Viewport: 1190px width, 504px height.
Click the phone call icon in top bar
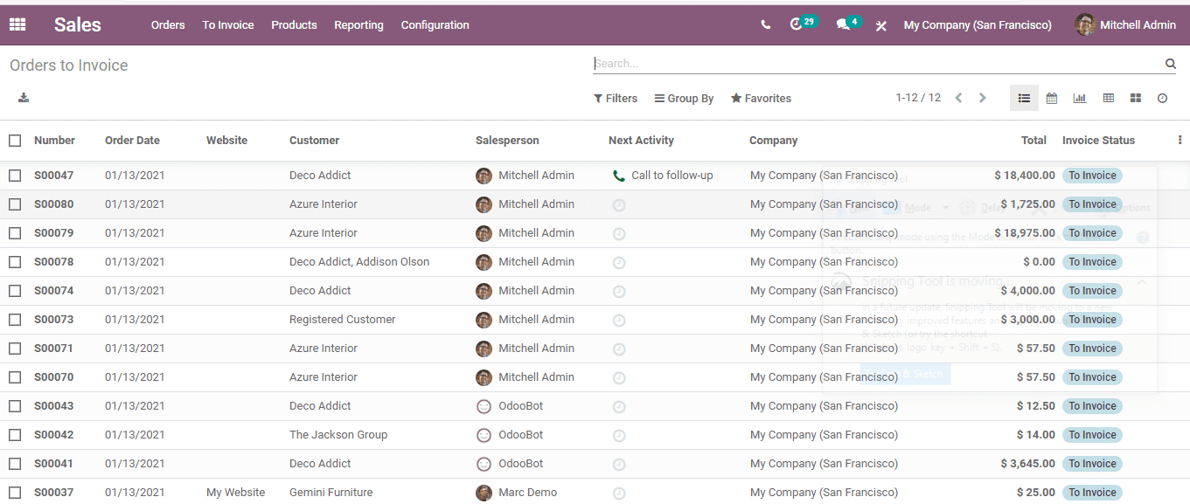pyautogui.click(x=766, y=25)
